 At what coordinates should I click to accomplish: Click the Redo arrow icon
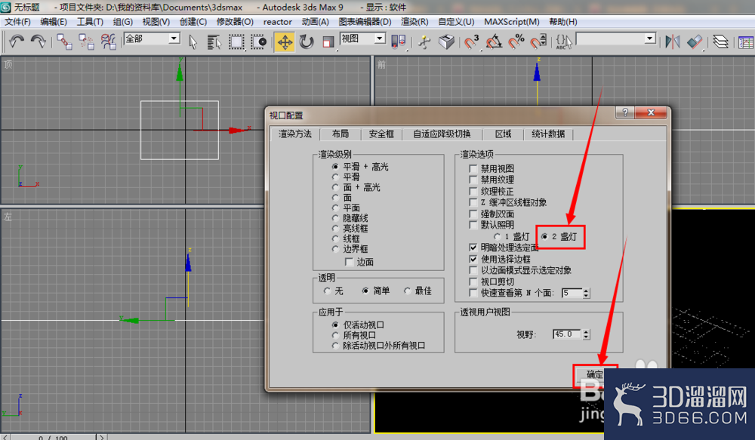[x=38, y=42]
